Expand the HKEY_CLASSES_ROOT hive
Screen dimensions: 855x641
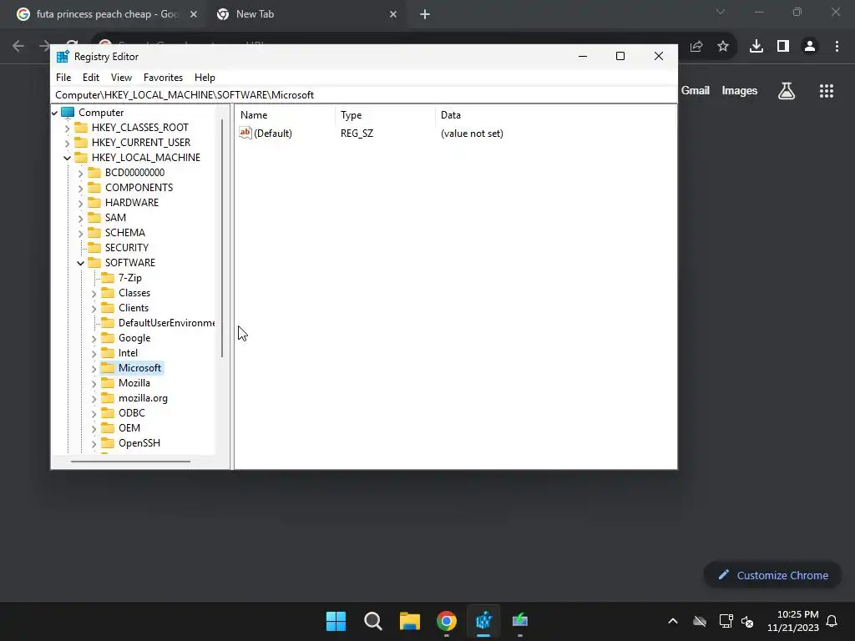click(x=67, y=128)
